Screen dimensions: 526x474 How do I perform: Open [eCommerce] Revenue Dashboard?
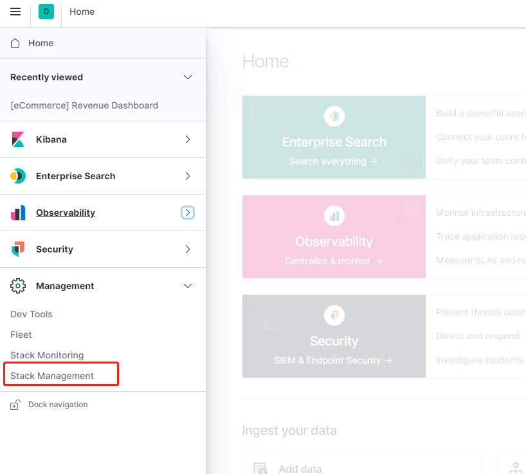point(84,105)
